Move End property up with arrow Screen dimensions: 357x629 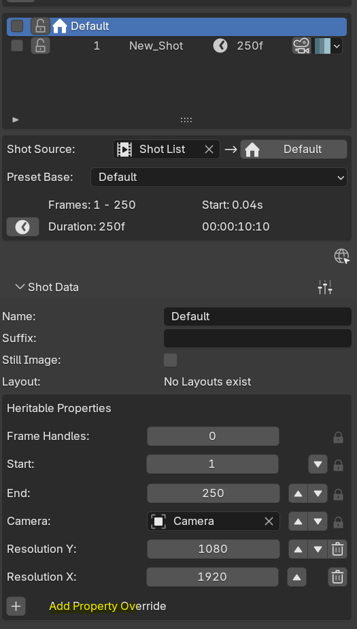298,494
